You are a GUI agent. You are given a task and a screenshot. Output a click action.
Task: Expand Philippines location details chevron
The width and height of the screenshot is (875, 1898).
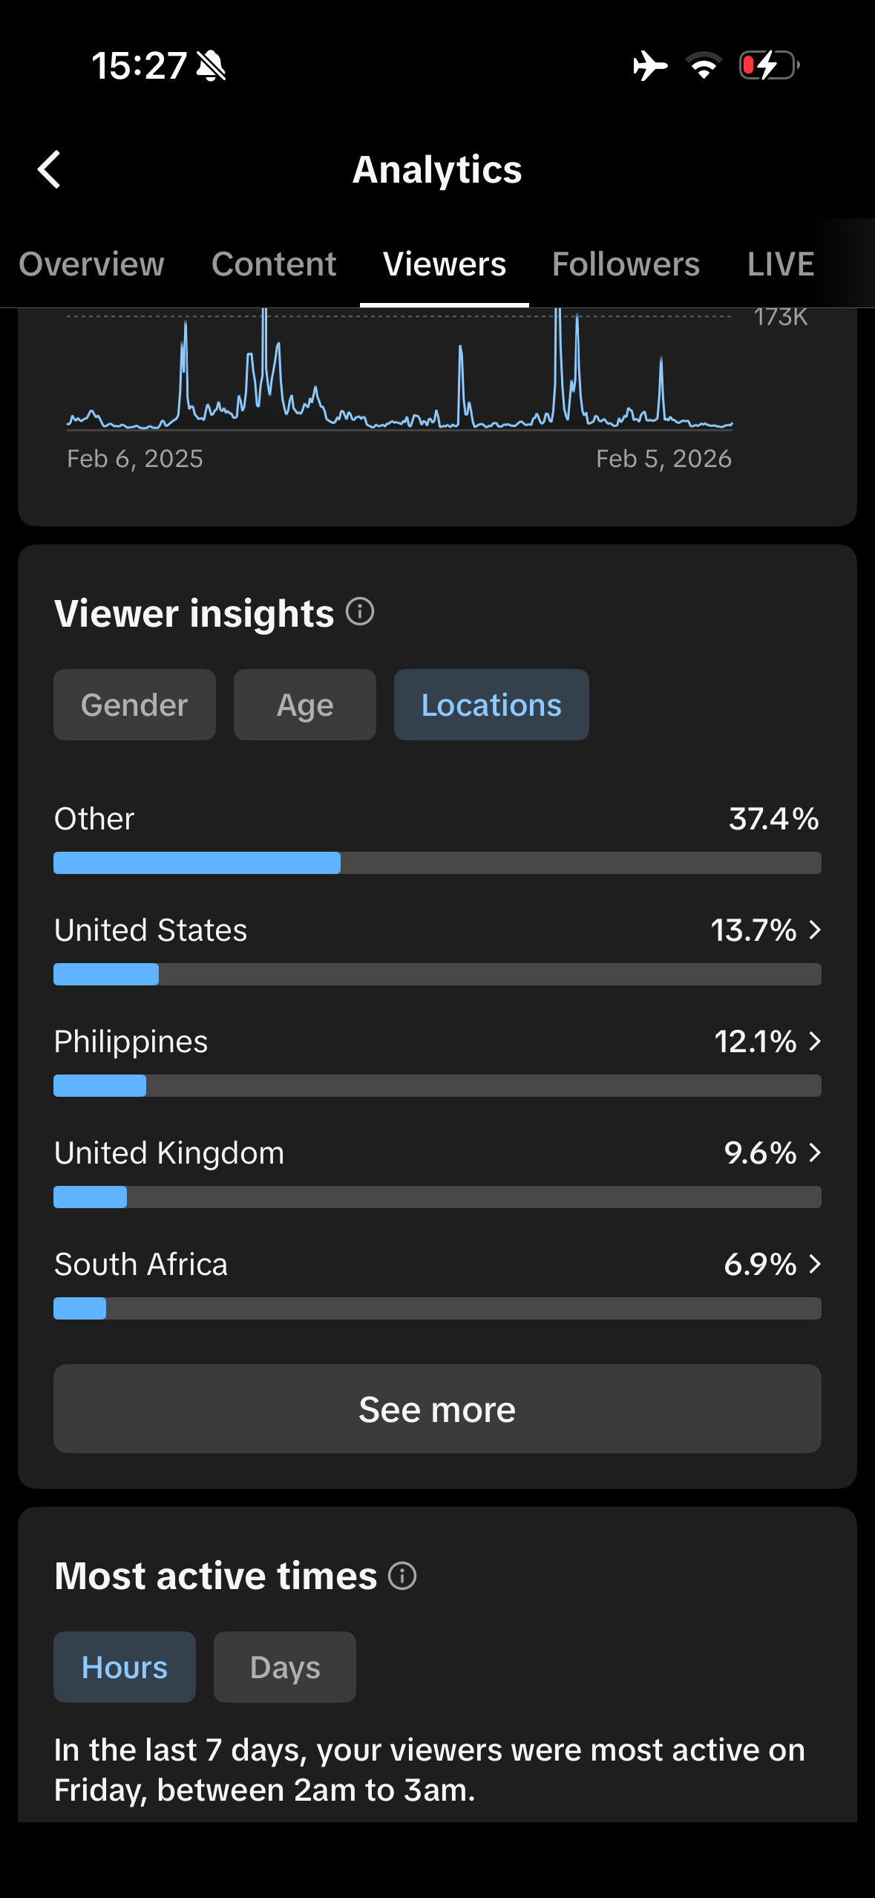pos(814,1041)
